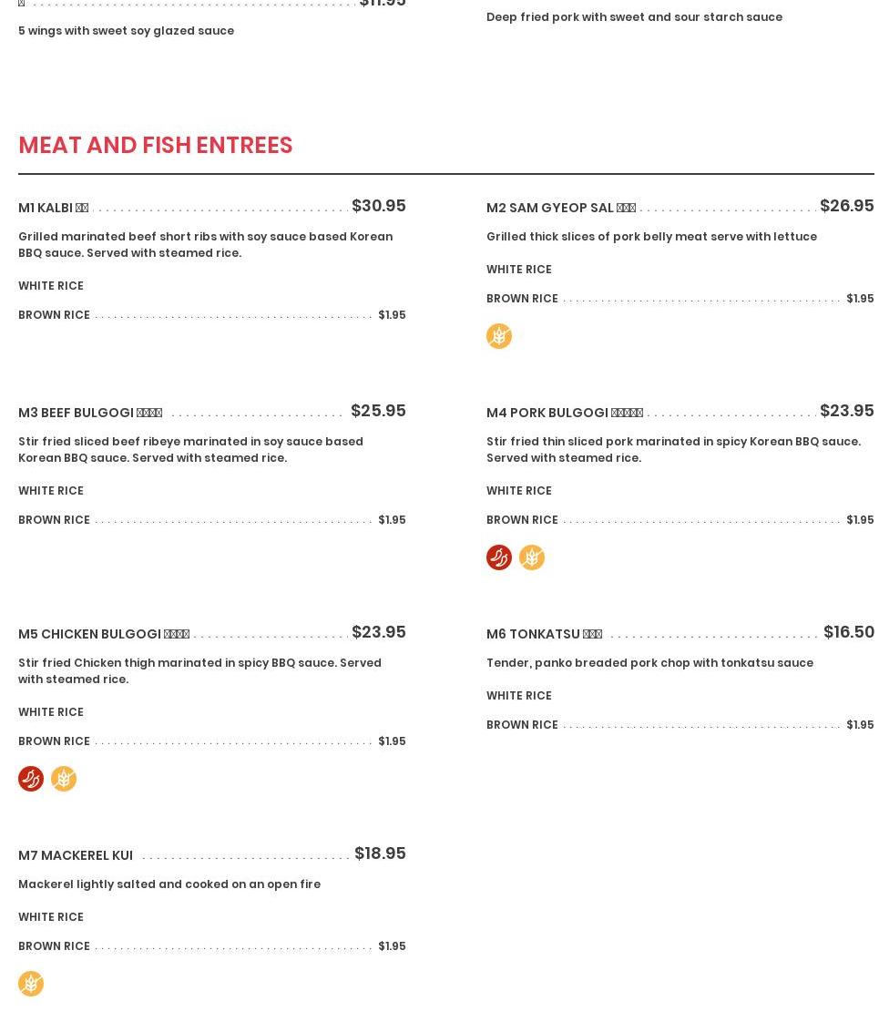The width and height of the screenshot is (879, 1032).
Task: Click the spicy pepper icon under M4 Pork Bulgogi
Action: pos(498,557)
